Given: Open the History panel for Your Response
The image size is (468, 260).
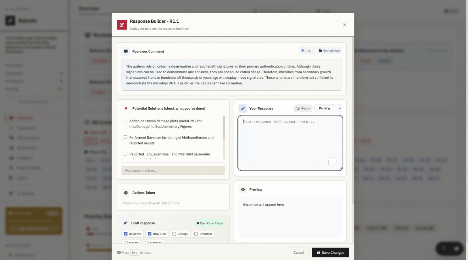Looking at the screenshot, I should tap(303, 108).
